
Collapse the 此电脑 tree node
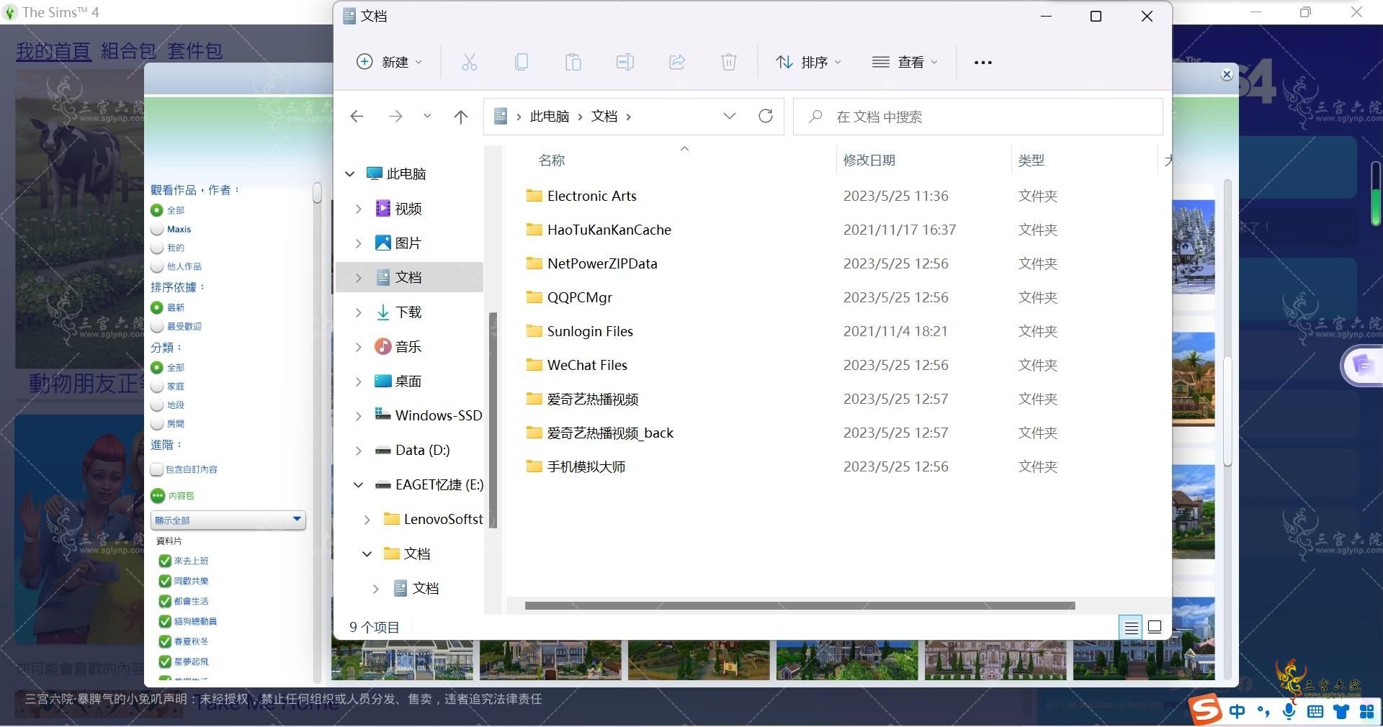pyautogui.click(x=350, y=173)
